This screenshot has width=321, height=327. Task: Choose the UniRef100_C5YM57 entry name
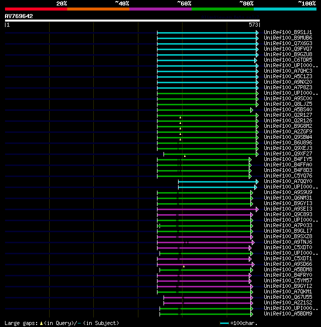[x=288, y=281]
